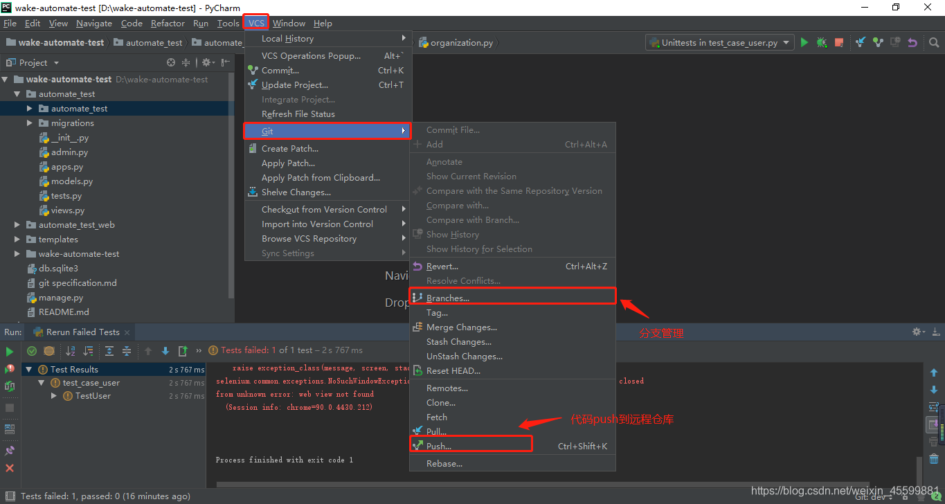Select models.py in the project tree
The width and height of the screenshot is (945, 504).
[71, 181]
